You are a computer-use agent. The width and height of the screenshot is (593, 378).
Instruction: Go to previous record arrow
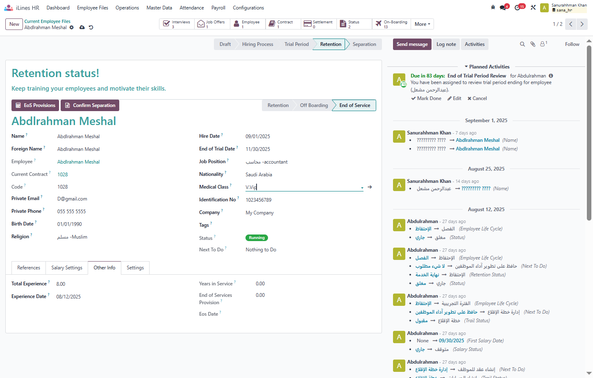pyautogui.click(x=571, y=24)
